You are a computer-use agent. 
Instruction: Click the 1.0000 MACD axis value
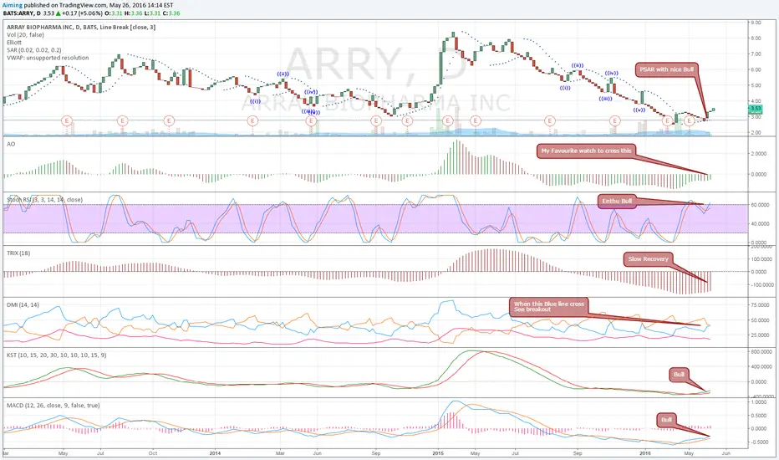pyautogui.click(x=759, y=401)
